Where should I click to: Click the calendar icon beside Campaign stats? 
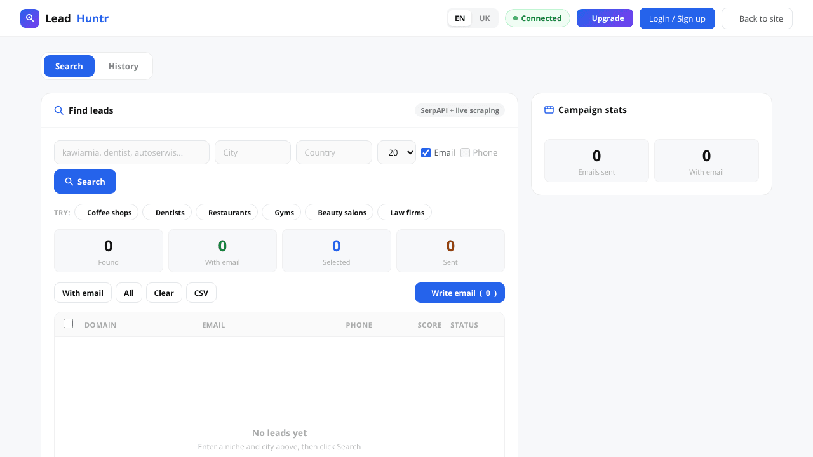pos(549,110)
